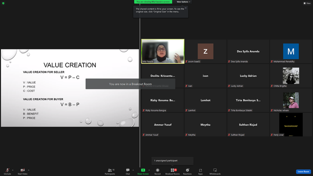Click muted mic icon on ivan's tile
The image size is (313, 176).
tap(186, 86)
